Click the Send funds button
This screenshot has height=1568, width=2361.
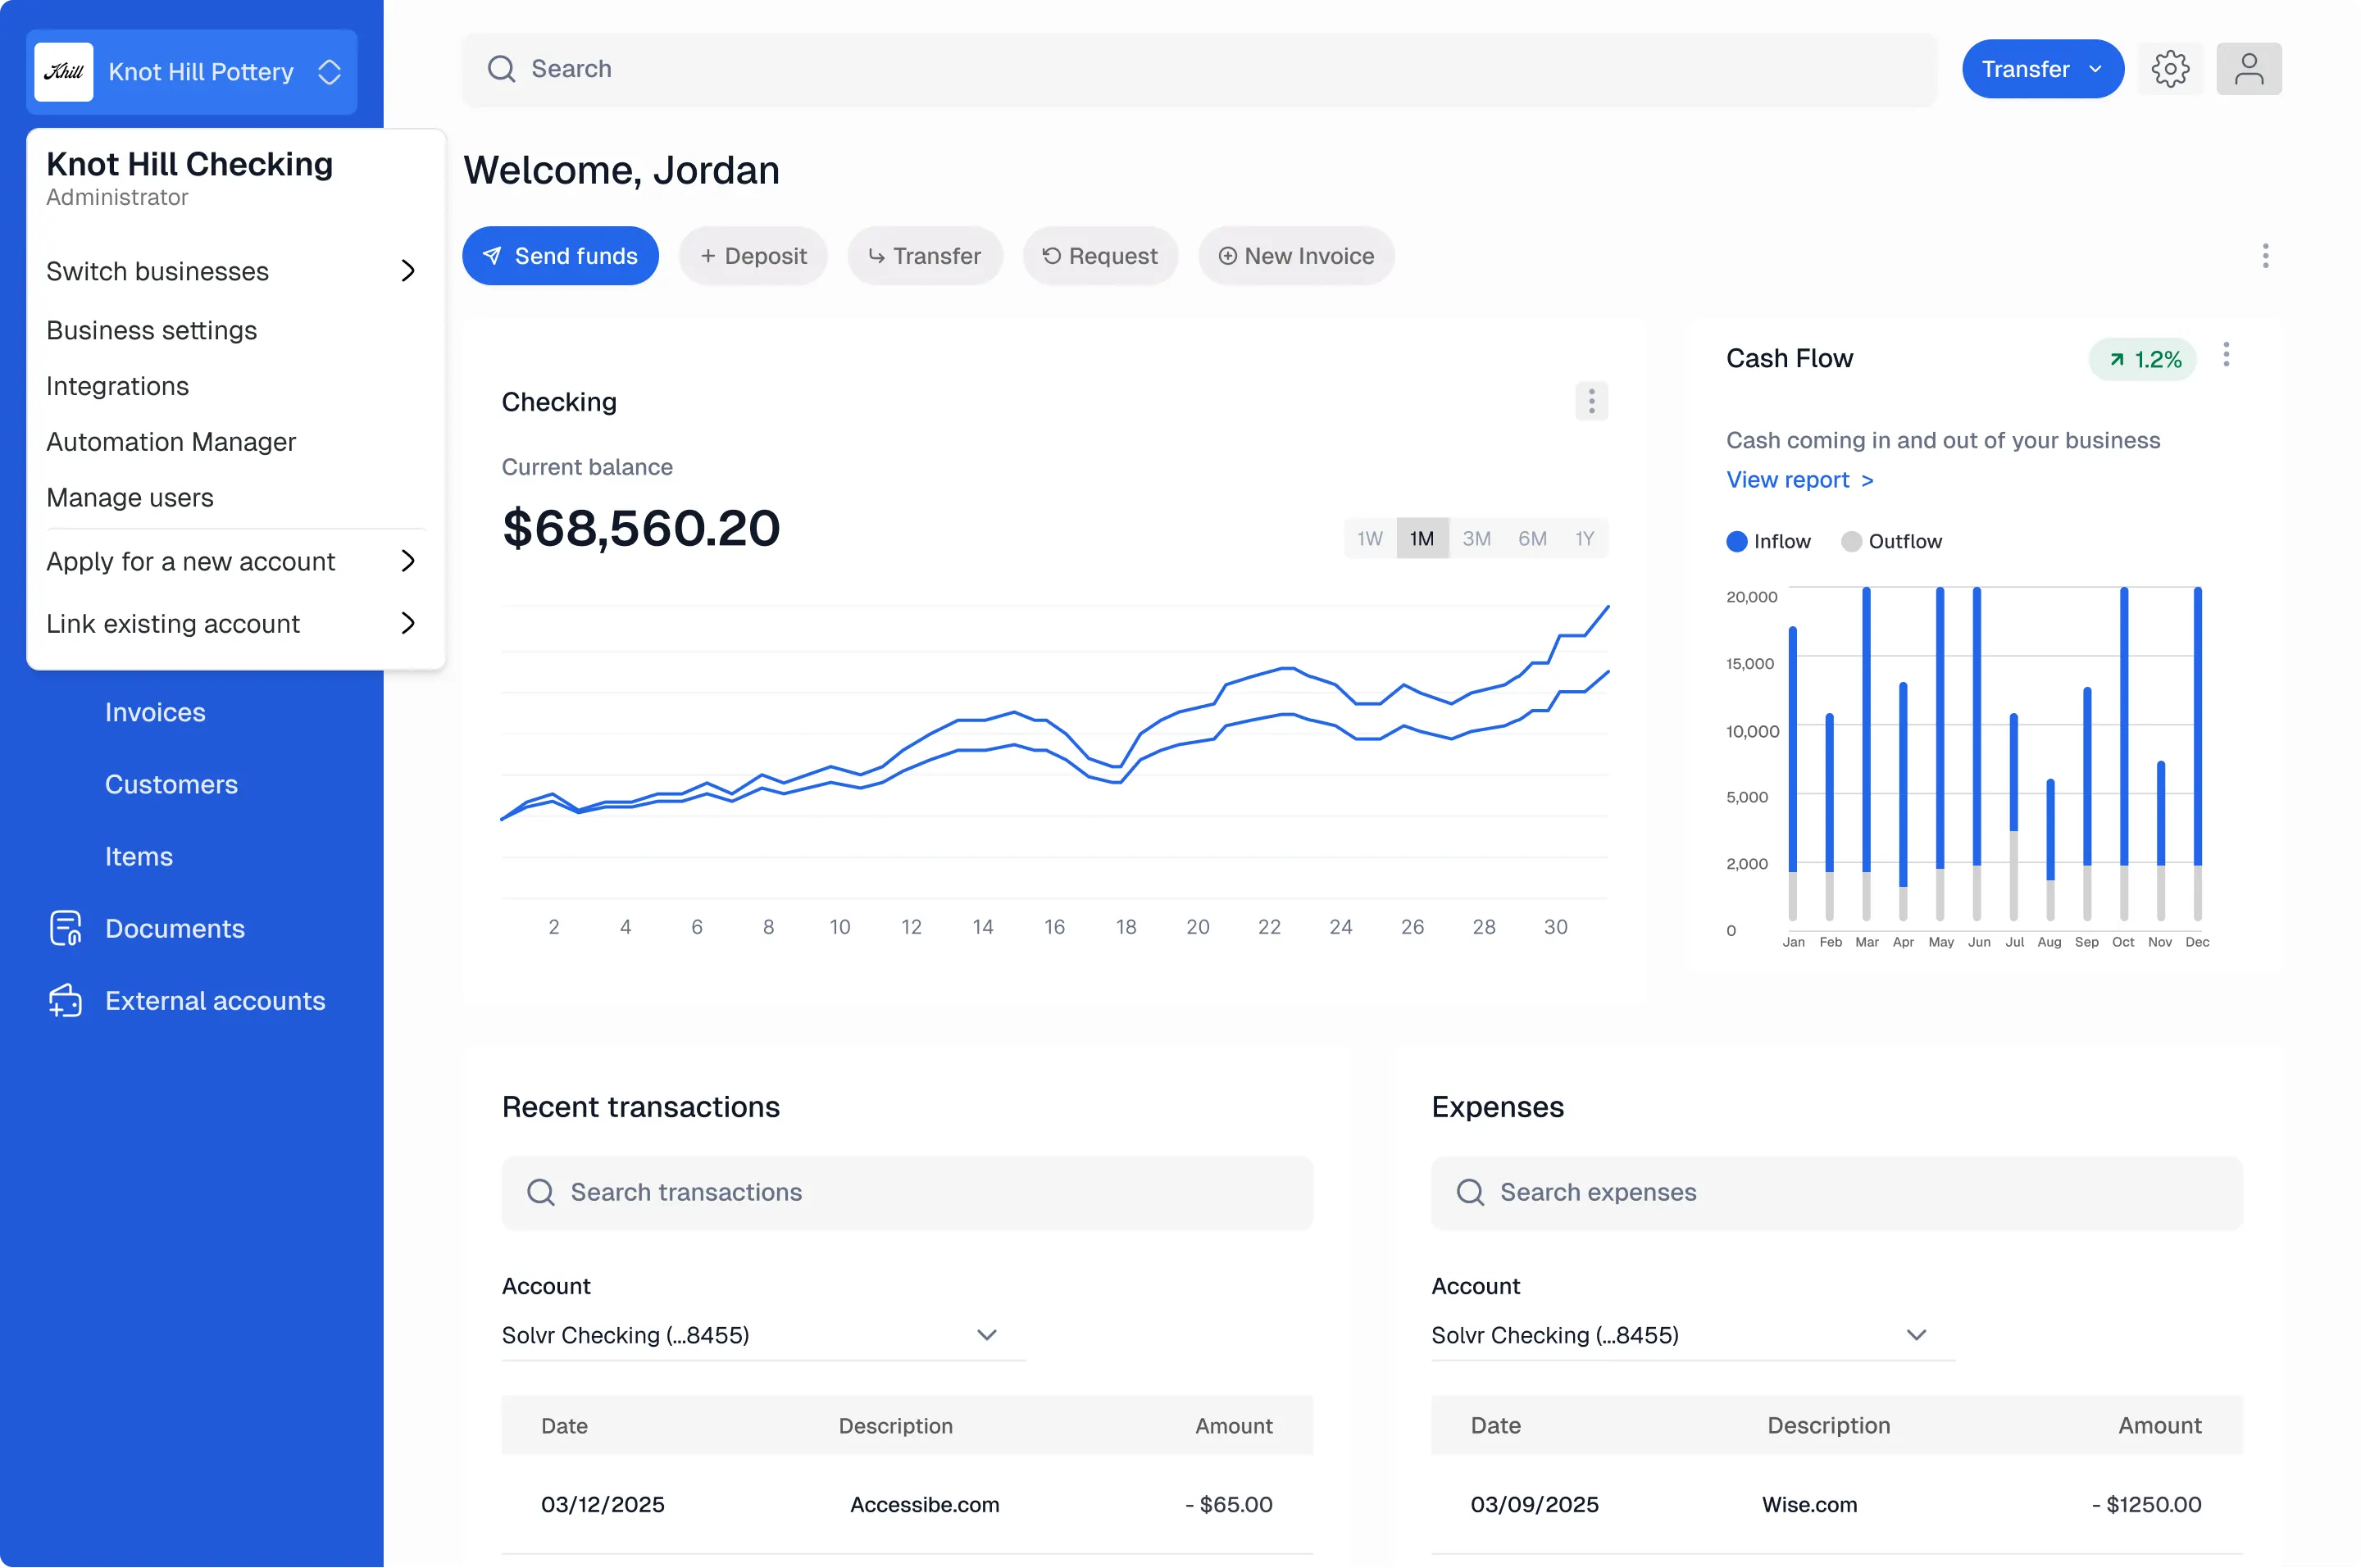click(x=560, y=256)
